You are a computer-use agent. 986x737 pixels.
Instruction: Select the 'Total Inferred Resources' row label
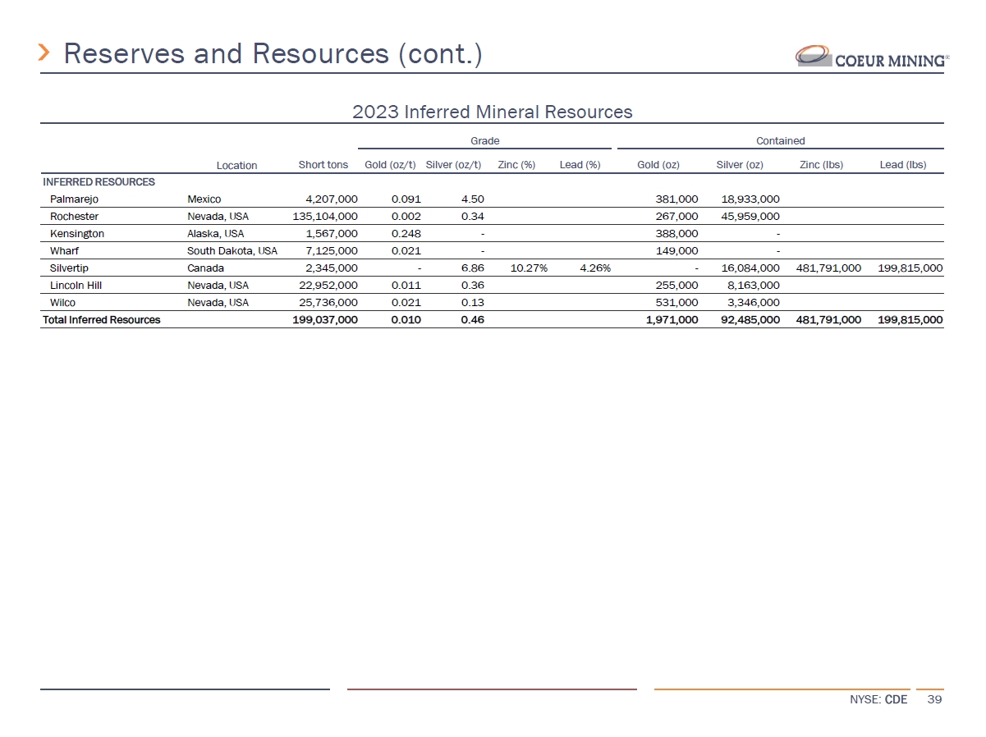click(101, 319)
